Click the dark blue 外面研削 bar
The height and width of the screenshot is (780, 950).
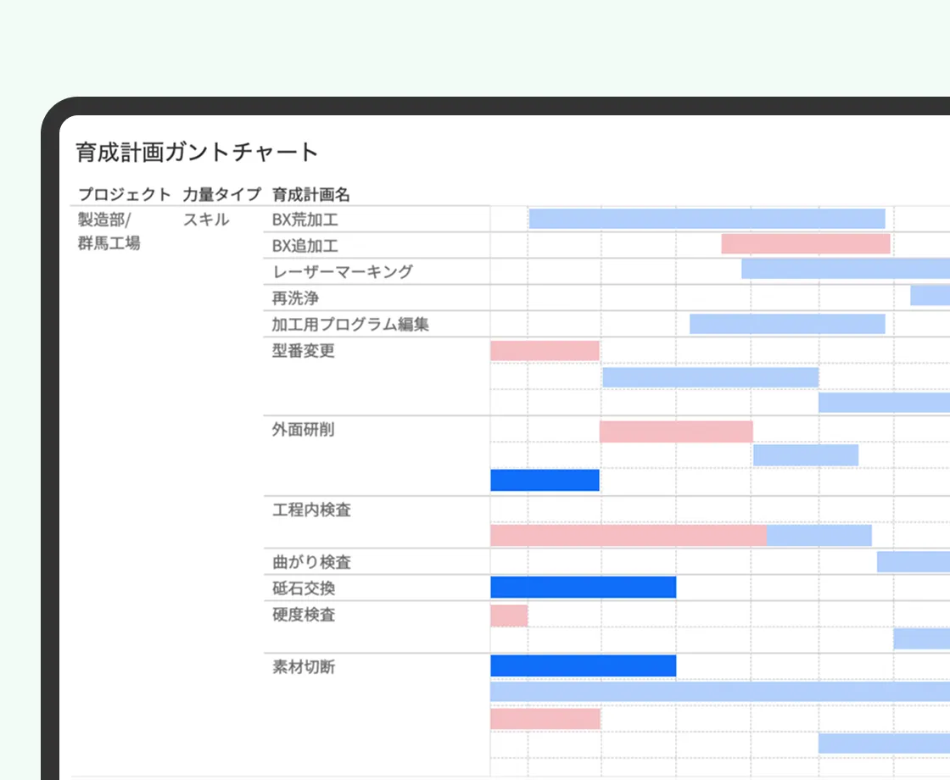click(x=545, y=480)
